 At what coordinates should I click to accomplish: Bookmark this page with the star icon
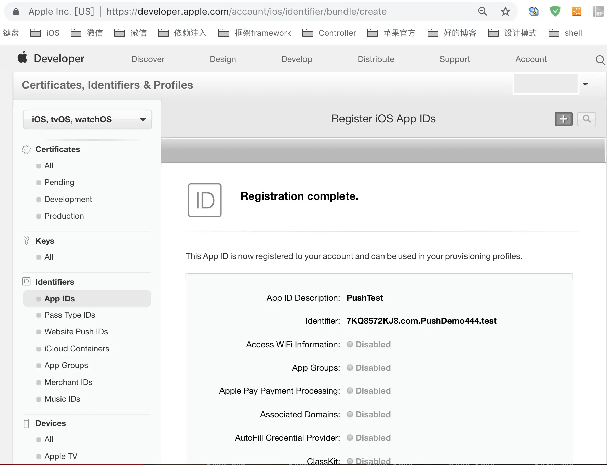pos(505,12)
